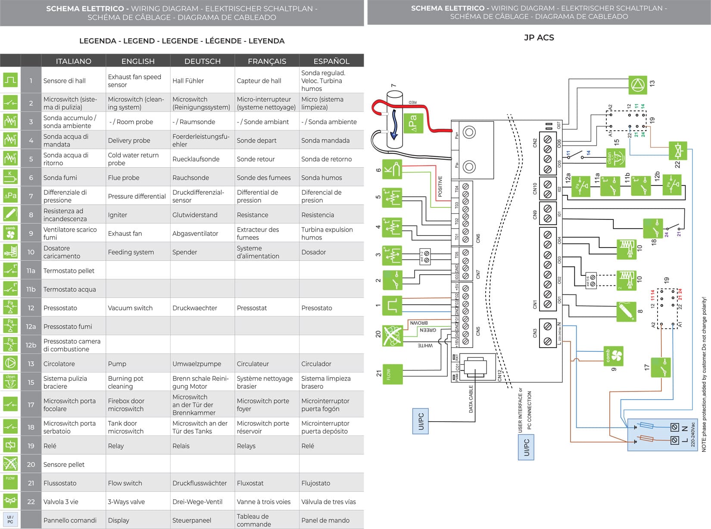The width and height of the screenshot is (711, 529).
Task: Select the FLOW switch icon in legend row 21
Action: pyautogui.click(x=10, y=482)
